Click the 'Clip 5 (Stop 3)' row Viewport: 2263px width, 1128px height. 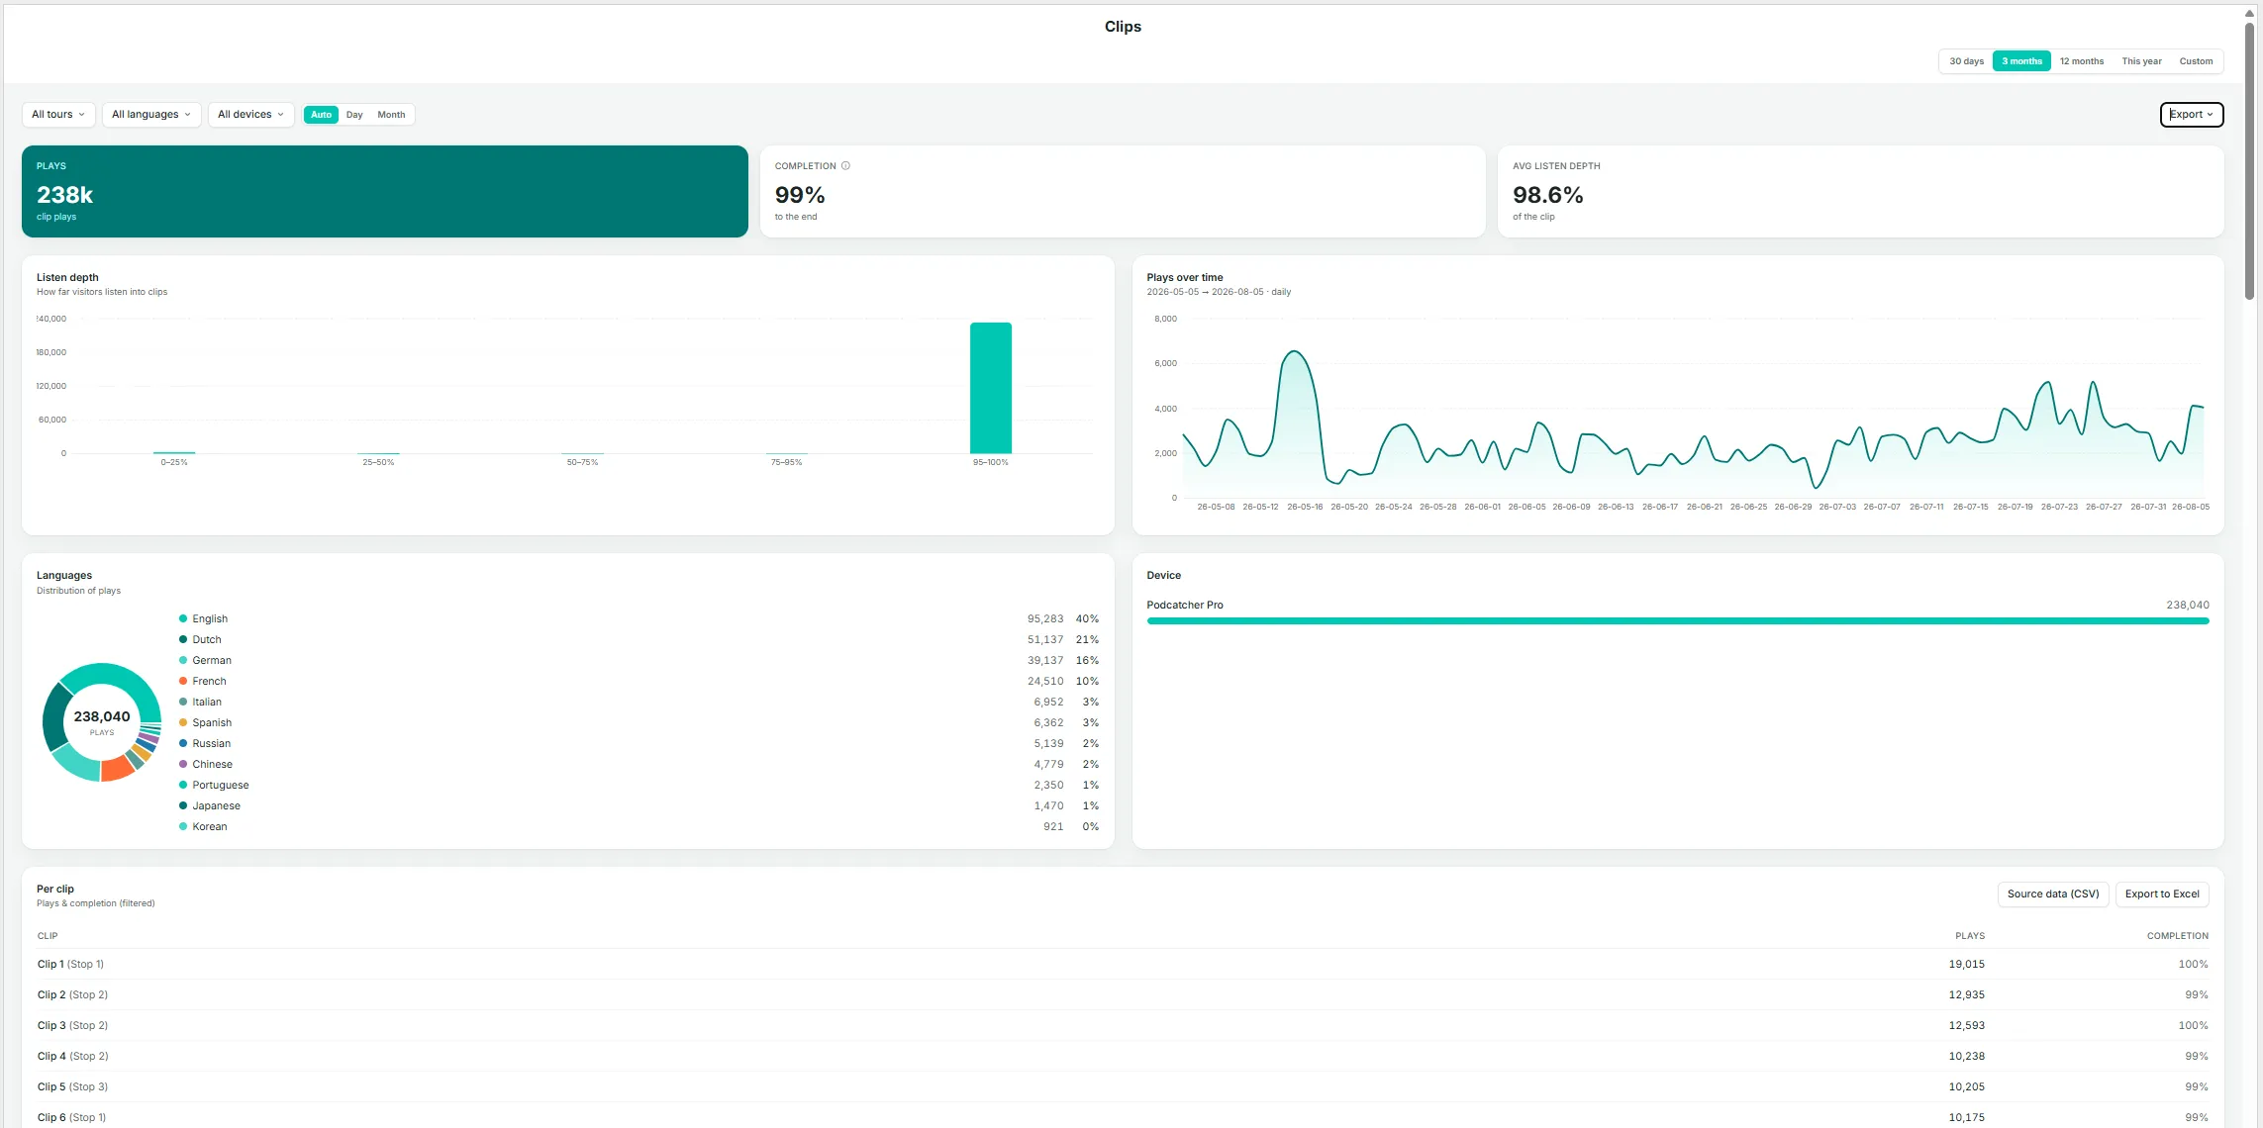coord(1123,1087)
